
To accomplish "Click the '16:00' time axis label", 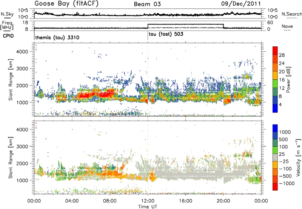I will point(185,201).
